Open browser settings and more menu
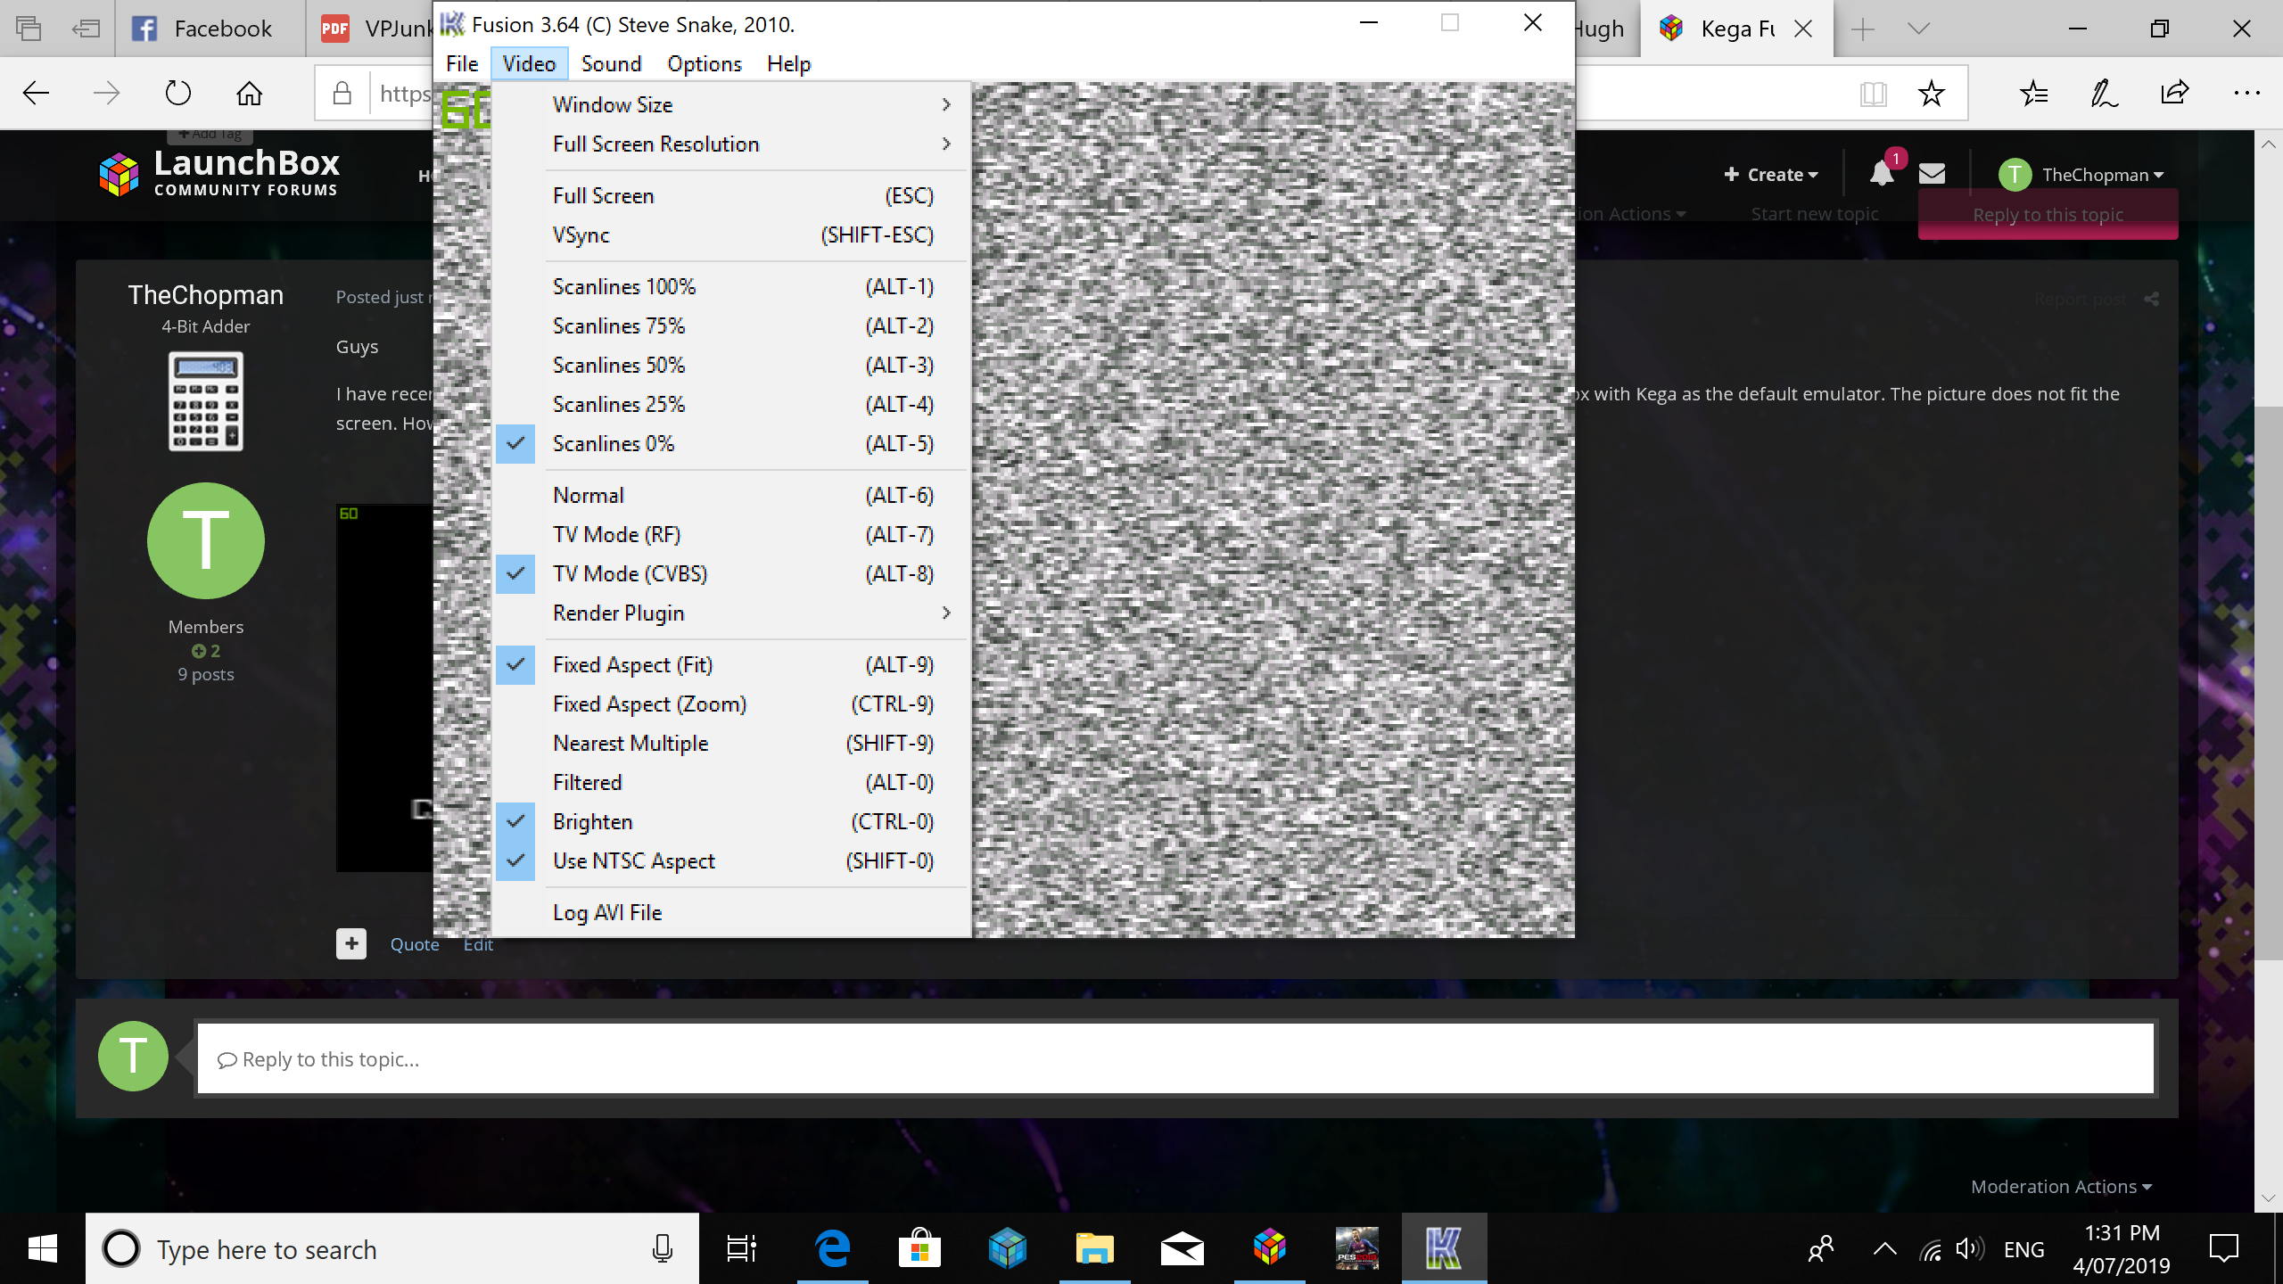This screenshot has width=2283, height=1284. pos(2247,93)
